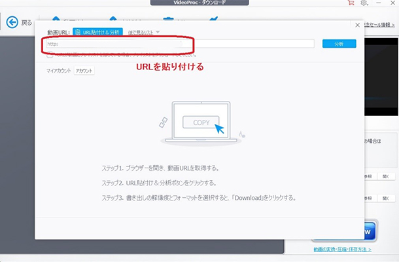399x262 pixels.
Task: Expand the 後で見るリスト dropdown
Action: [144, 32]
